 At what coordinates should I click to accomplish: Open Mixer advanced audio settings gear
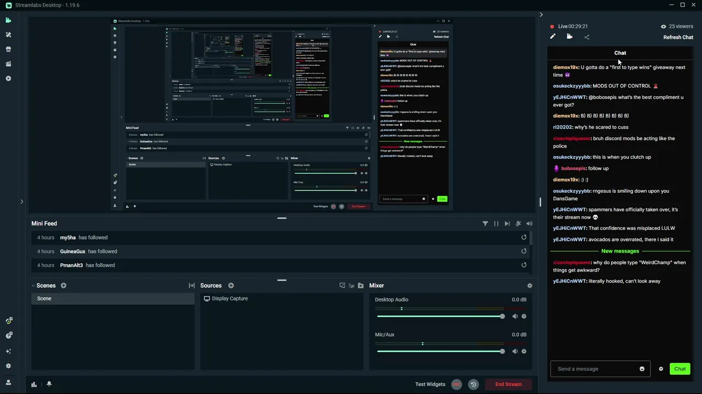[529, 286]
